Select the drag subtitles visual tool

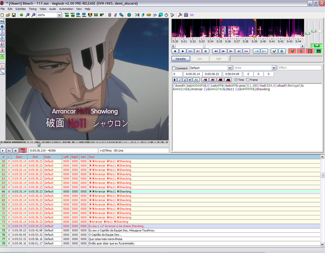[x=2, y=27]
